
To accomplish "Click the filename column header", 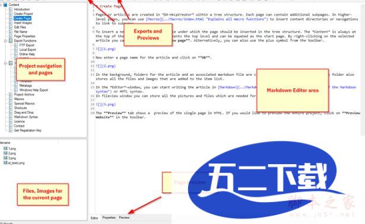I will (x=5, y=143).
